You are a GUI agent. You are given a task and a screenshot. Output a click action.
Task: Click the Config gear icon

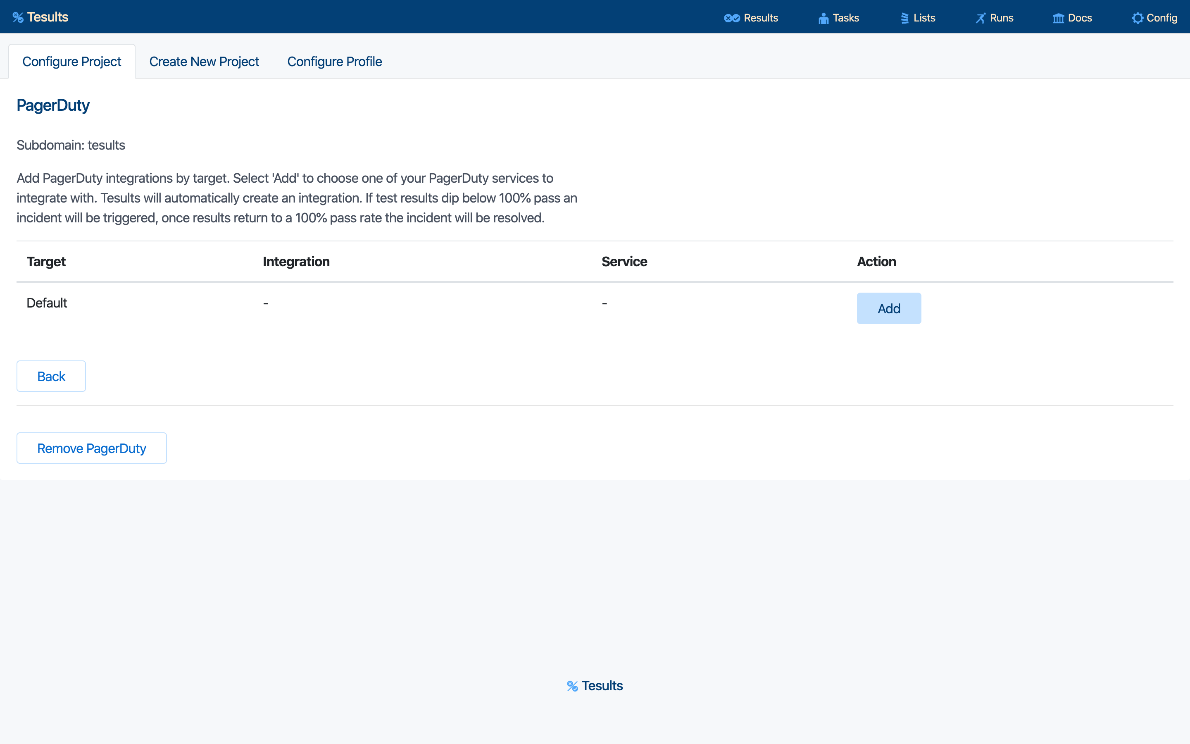pyautogui.click(x=1138, y=18)
